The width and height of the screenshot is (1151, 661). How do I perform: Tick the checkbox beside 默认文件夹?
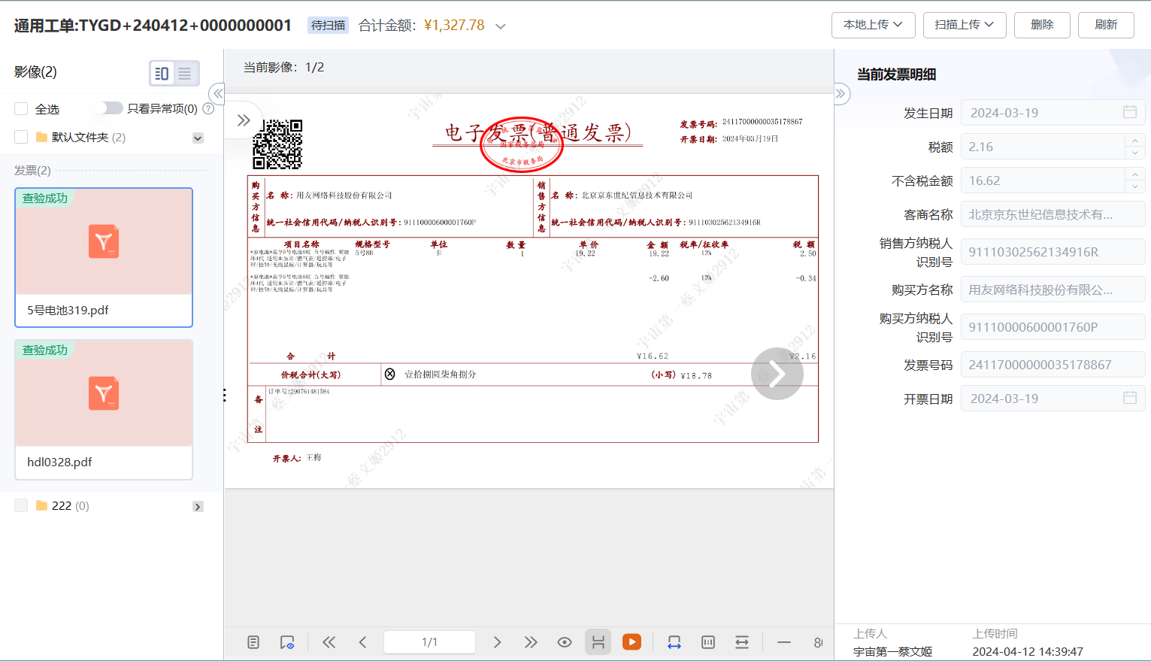pos(21,137)
